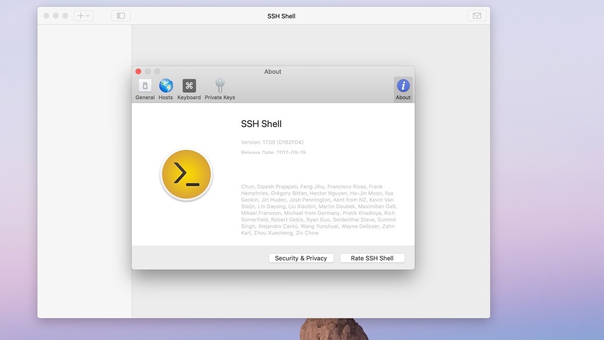Click the Version 17.09 text
The height and width of the screenshot is (340, 604).
[x=272, y=142]
